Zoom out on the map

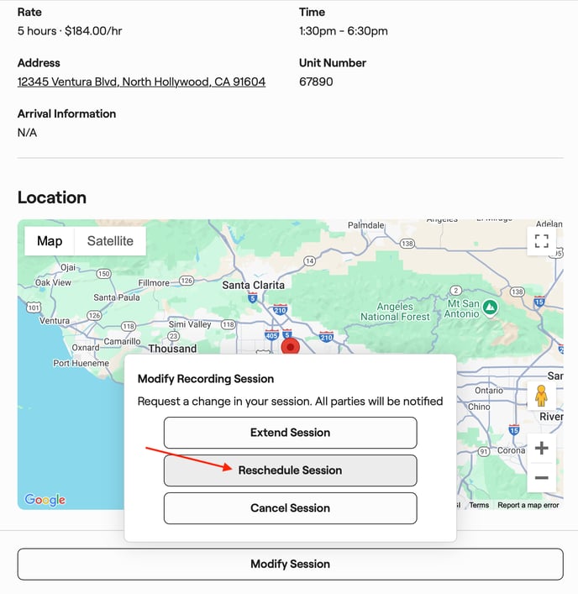pyautogui.click(x=542, y=478)
